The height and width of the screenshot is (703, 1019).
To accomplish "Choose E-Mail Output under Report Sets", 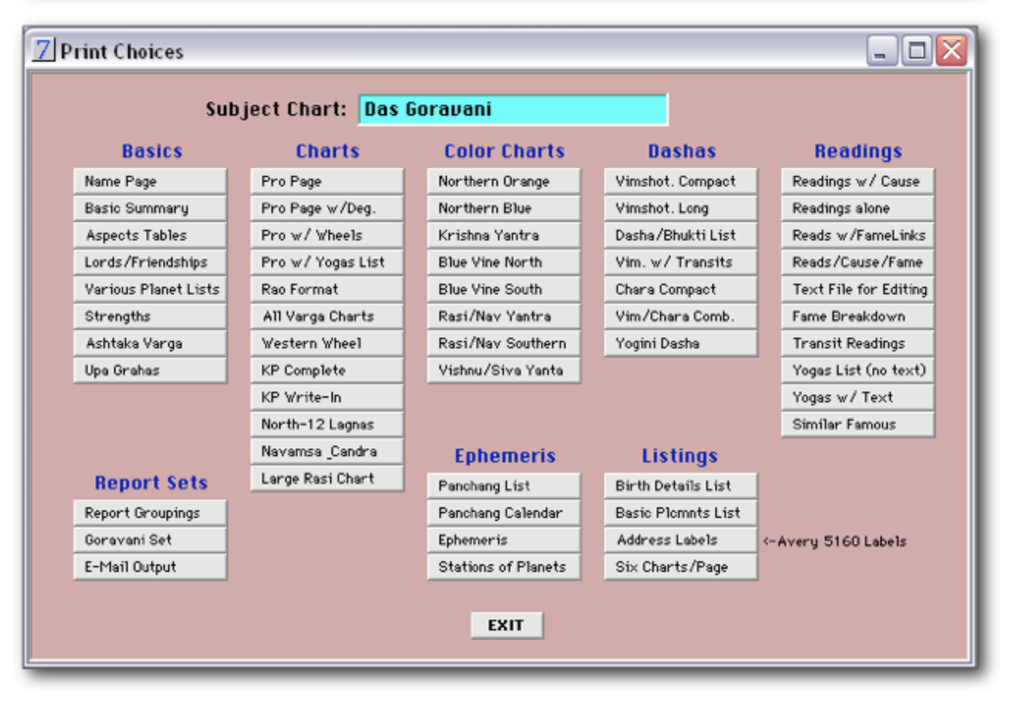I will (x=150, y=567).
